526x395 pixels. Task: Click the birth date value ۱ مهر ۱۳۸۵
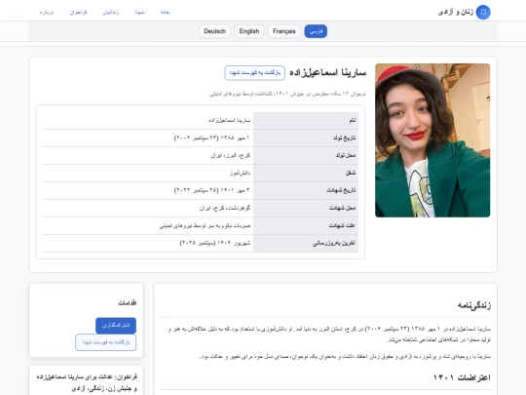(x=212, y=138)
